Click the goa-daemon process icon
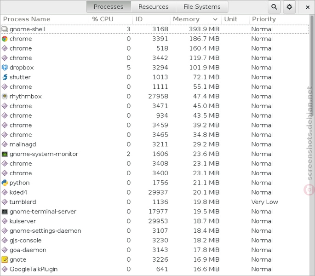 5,250
